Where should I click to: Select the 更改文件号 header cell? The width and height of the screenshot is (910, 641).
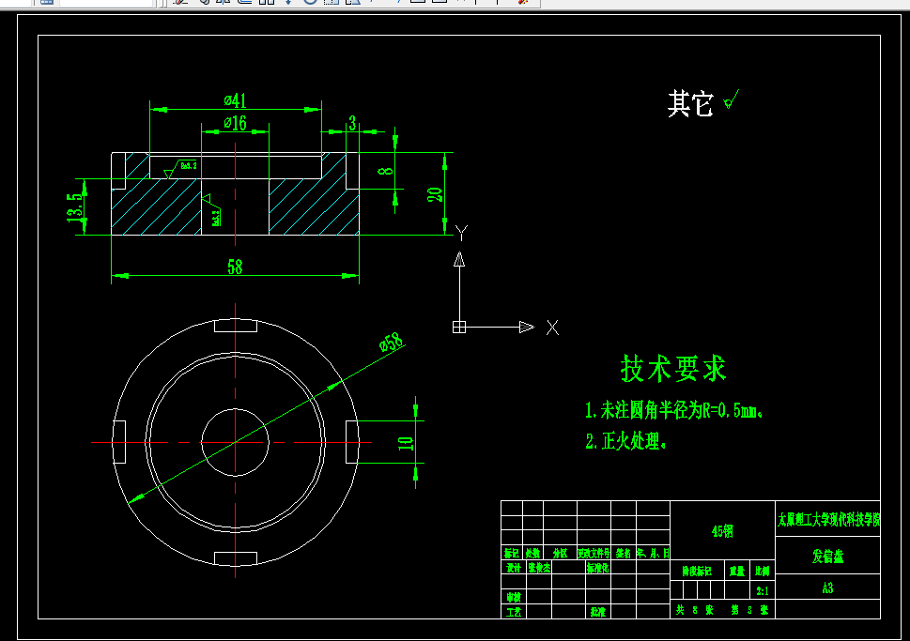click(594, 553)
